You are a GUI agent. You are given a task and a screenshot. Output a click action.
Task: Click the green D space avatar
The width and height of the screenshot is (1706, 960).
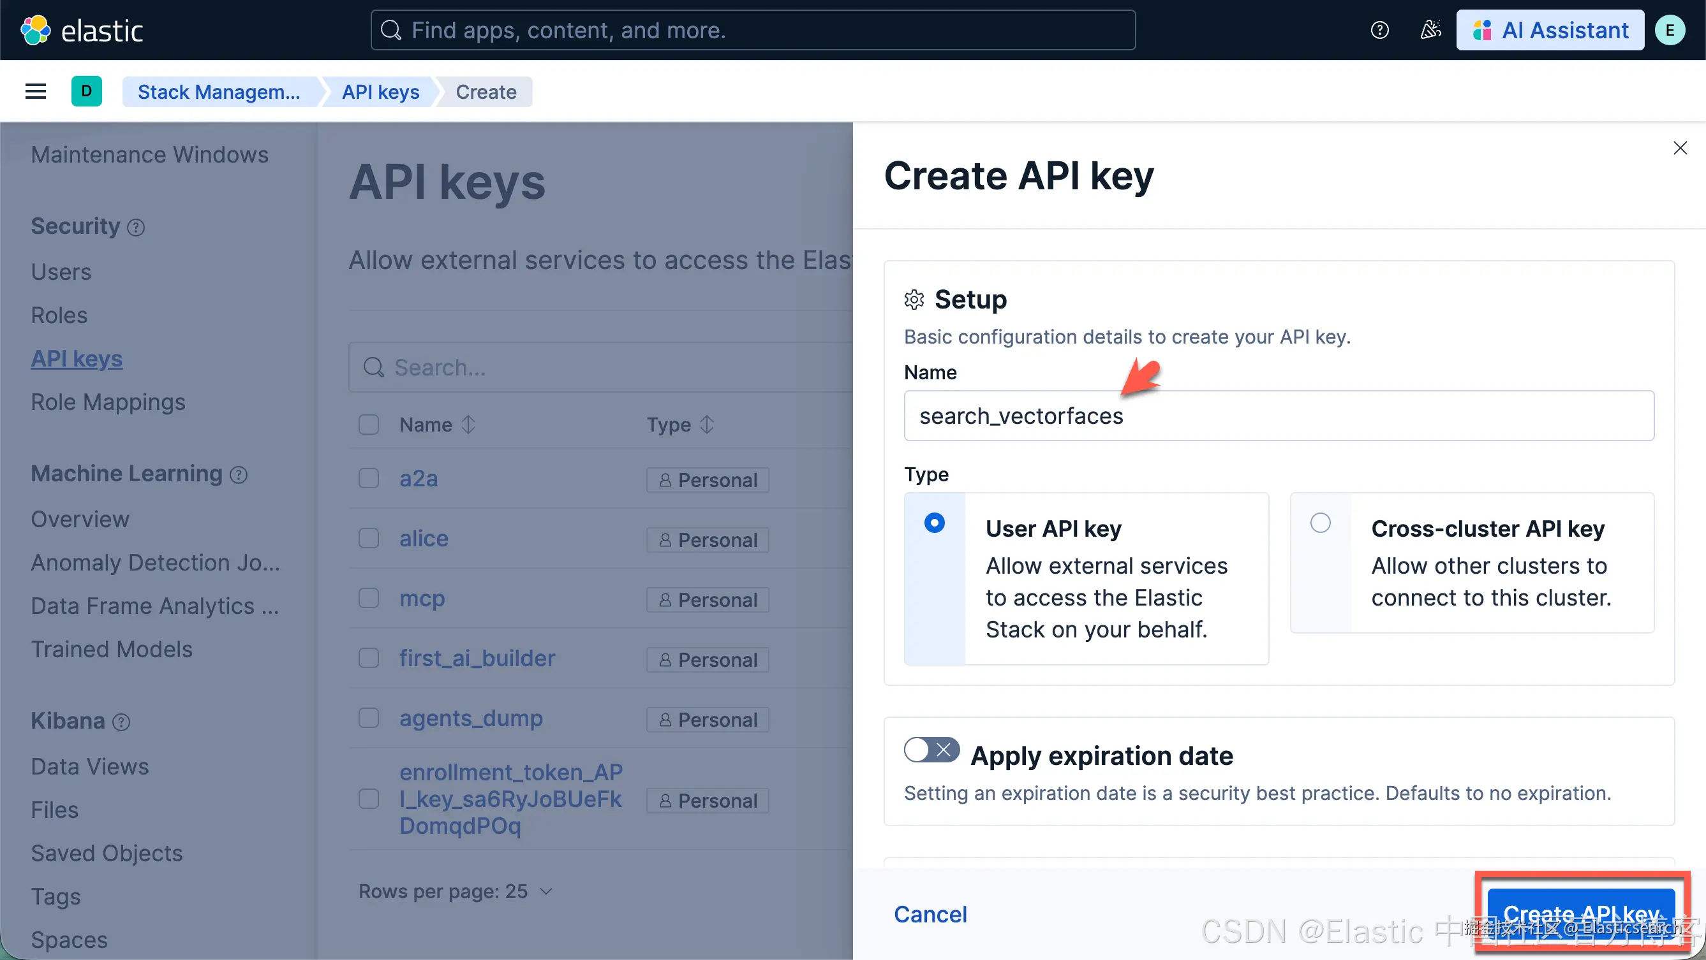(x=87, y=91)
